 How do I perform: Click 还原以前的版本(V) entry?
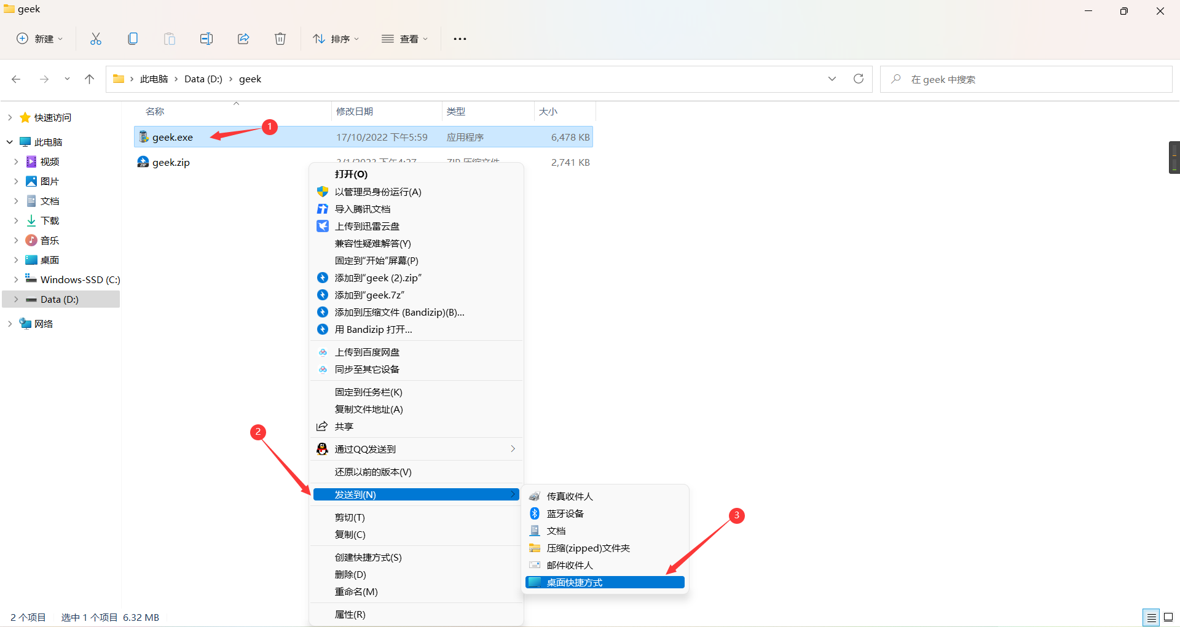tap(416, 472)
